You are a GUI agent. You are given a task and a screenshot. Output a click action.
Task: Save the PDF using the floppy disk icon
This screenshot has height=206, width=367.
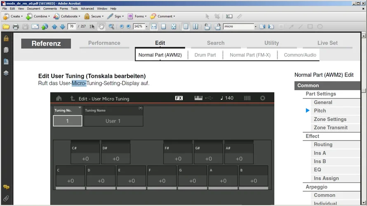tap(25, 27)
